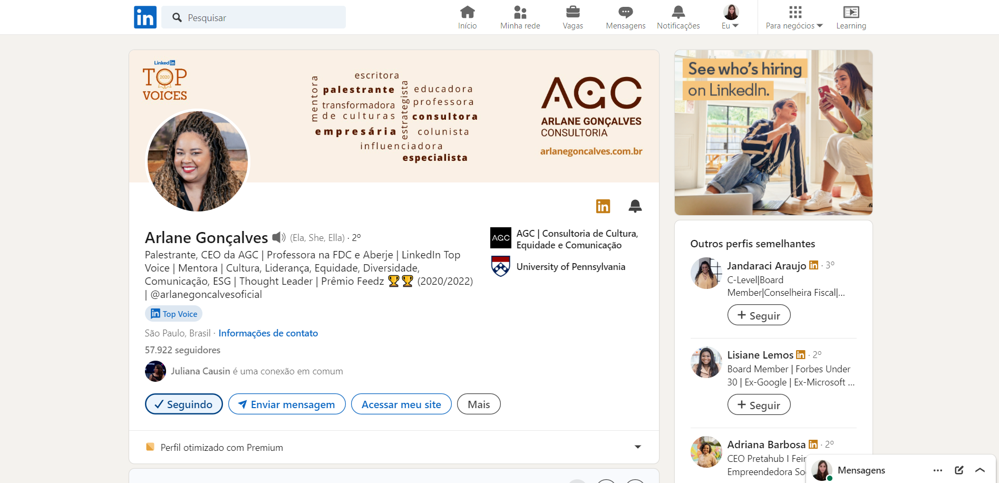The height and width of the screenshot is (483, 999).
Task: Click Acessar meu site button
Action: 401,404
